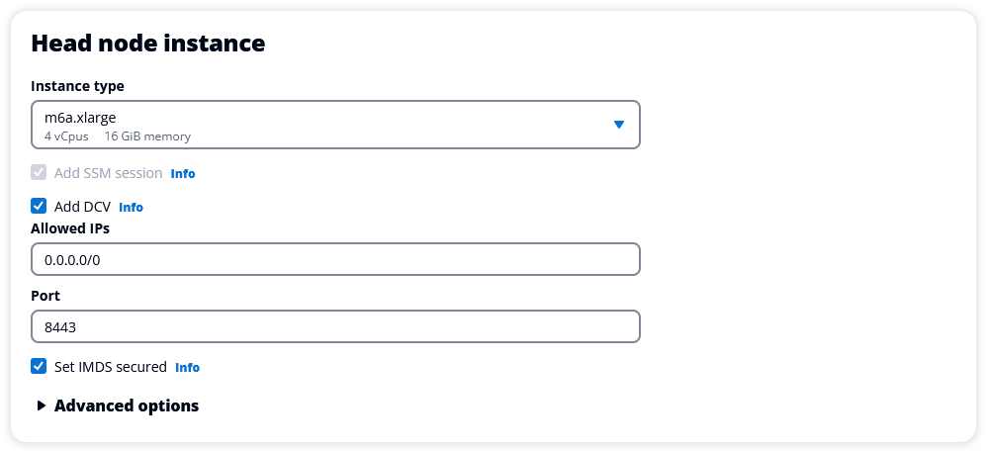Click the black triangle beside Advanced options

tap(42, 406)
